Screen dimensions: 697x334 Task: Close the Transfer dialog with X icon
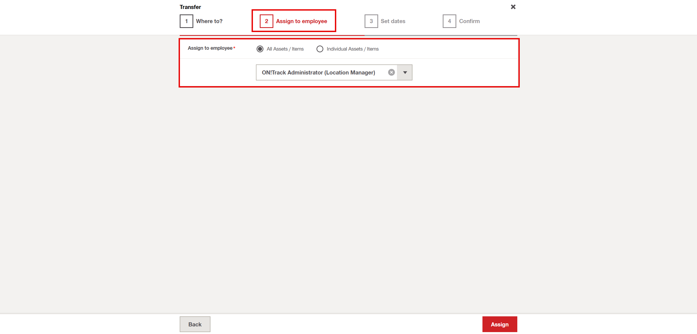pos(513,7)
